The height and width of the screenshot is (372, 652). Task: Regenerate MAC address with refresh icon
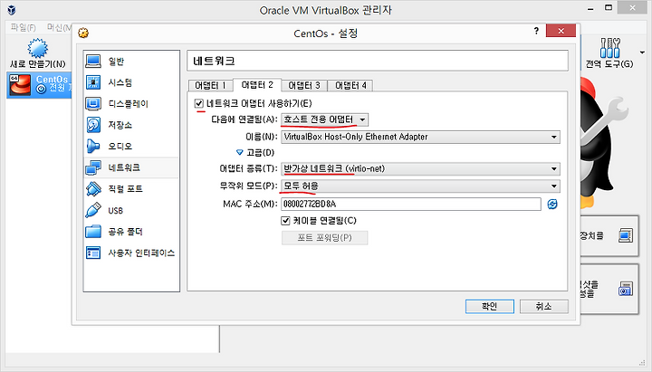552,204
